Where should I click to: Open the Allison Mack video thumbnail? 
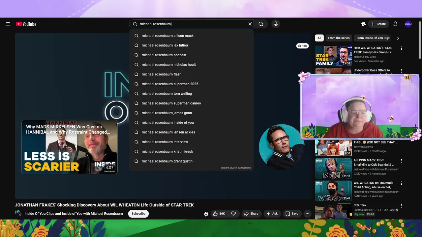tap(333, 169)
